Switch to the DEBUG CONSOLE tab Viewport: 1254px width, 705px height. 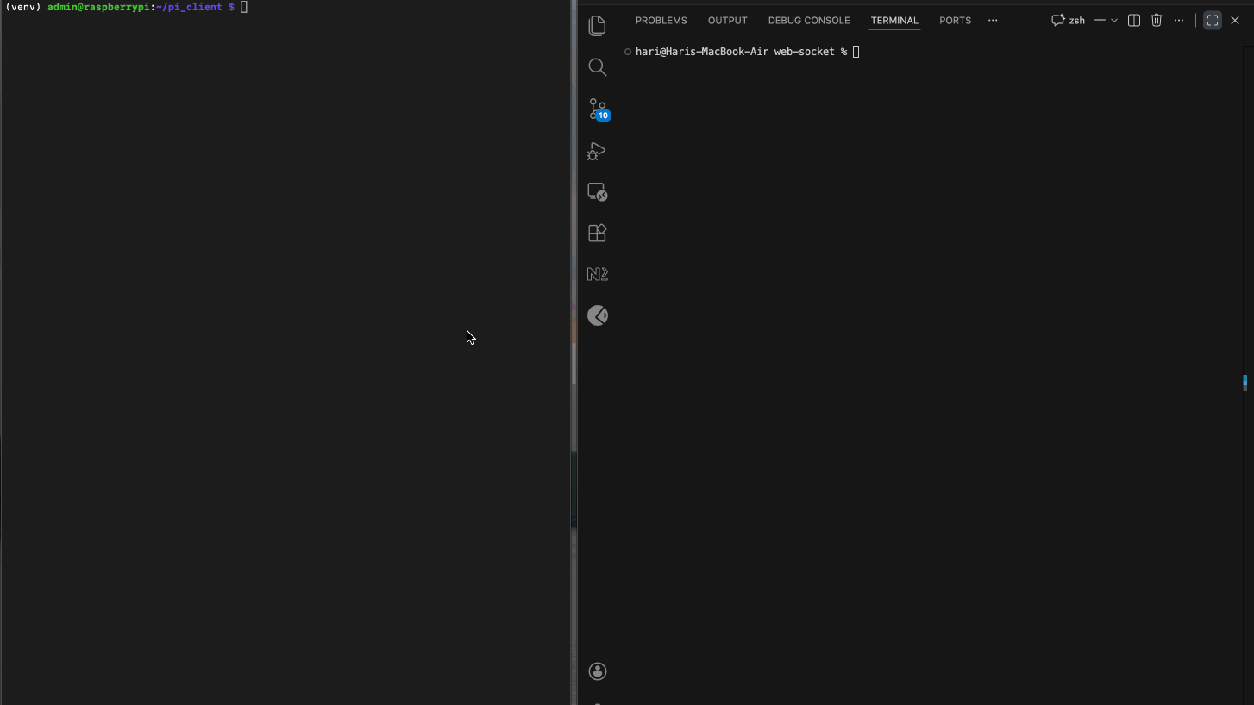809,21
